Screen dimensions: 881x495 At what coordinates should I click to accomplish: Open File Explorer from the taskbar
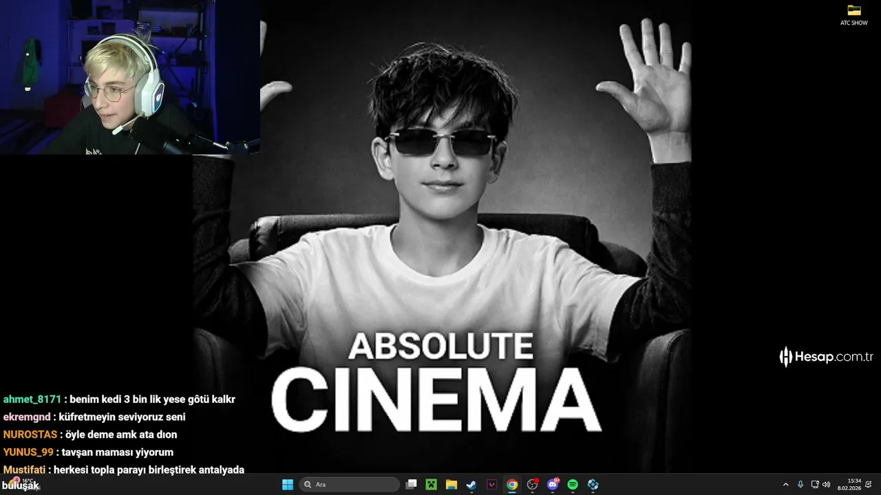(x=451, y=485)
